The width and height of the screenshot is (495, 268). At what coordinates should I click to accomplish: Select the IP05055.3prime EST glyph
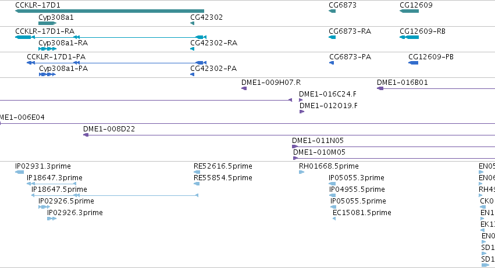(x=332, y=184)
